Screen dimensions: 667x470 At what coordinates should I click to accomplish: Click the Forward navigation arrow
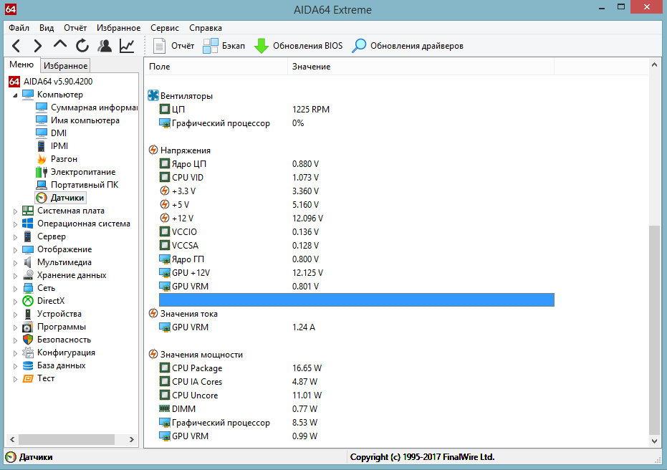coord(38,46)
